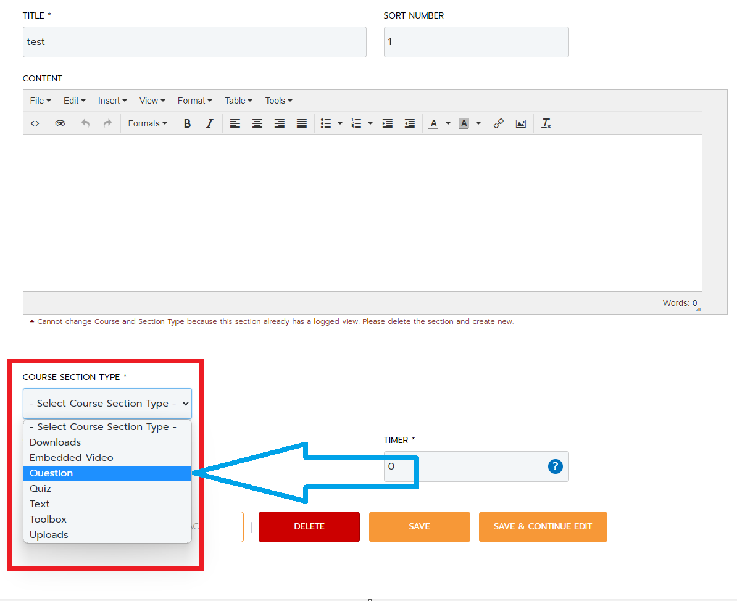Select the Question section type option
Image resolution: width=737 pixels, height=601 pixels.
point(51,473)
